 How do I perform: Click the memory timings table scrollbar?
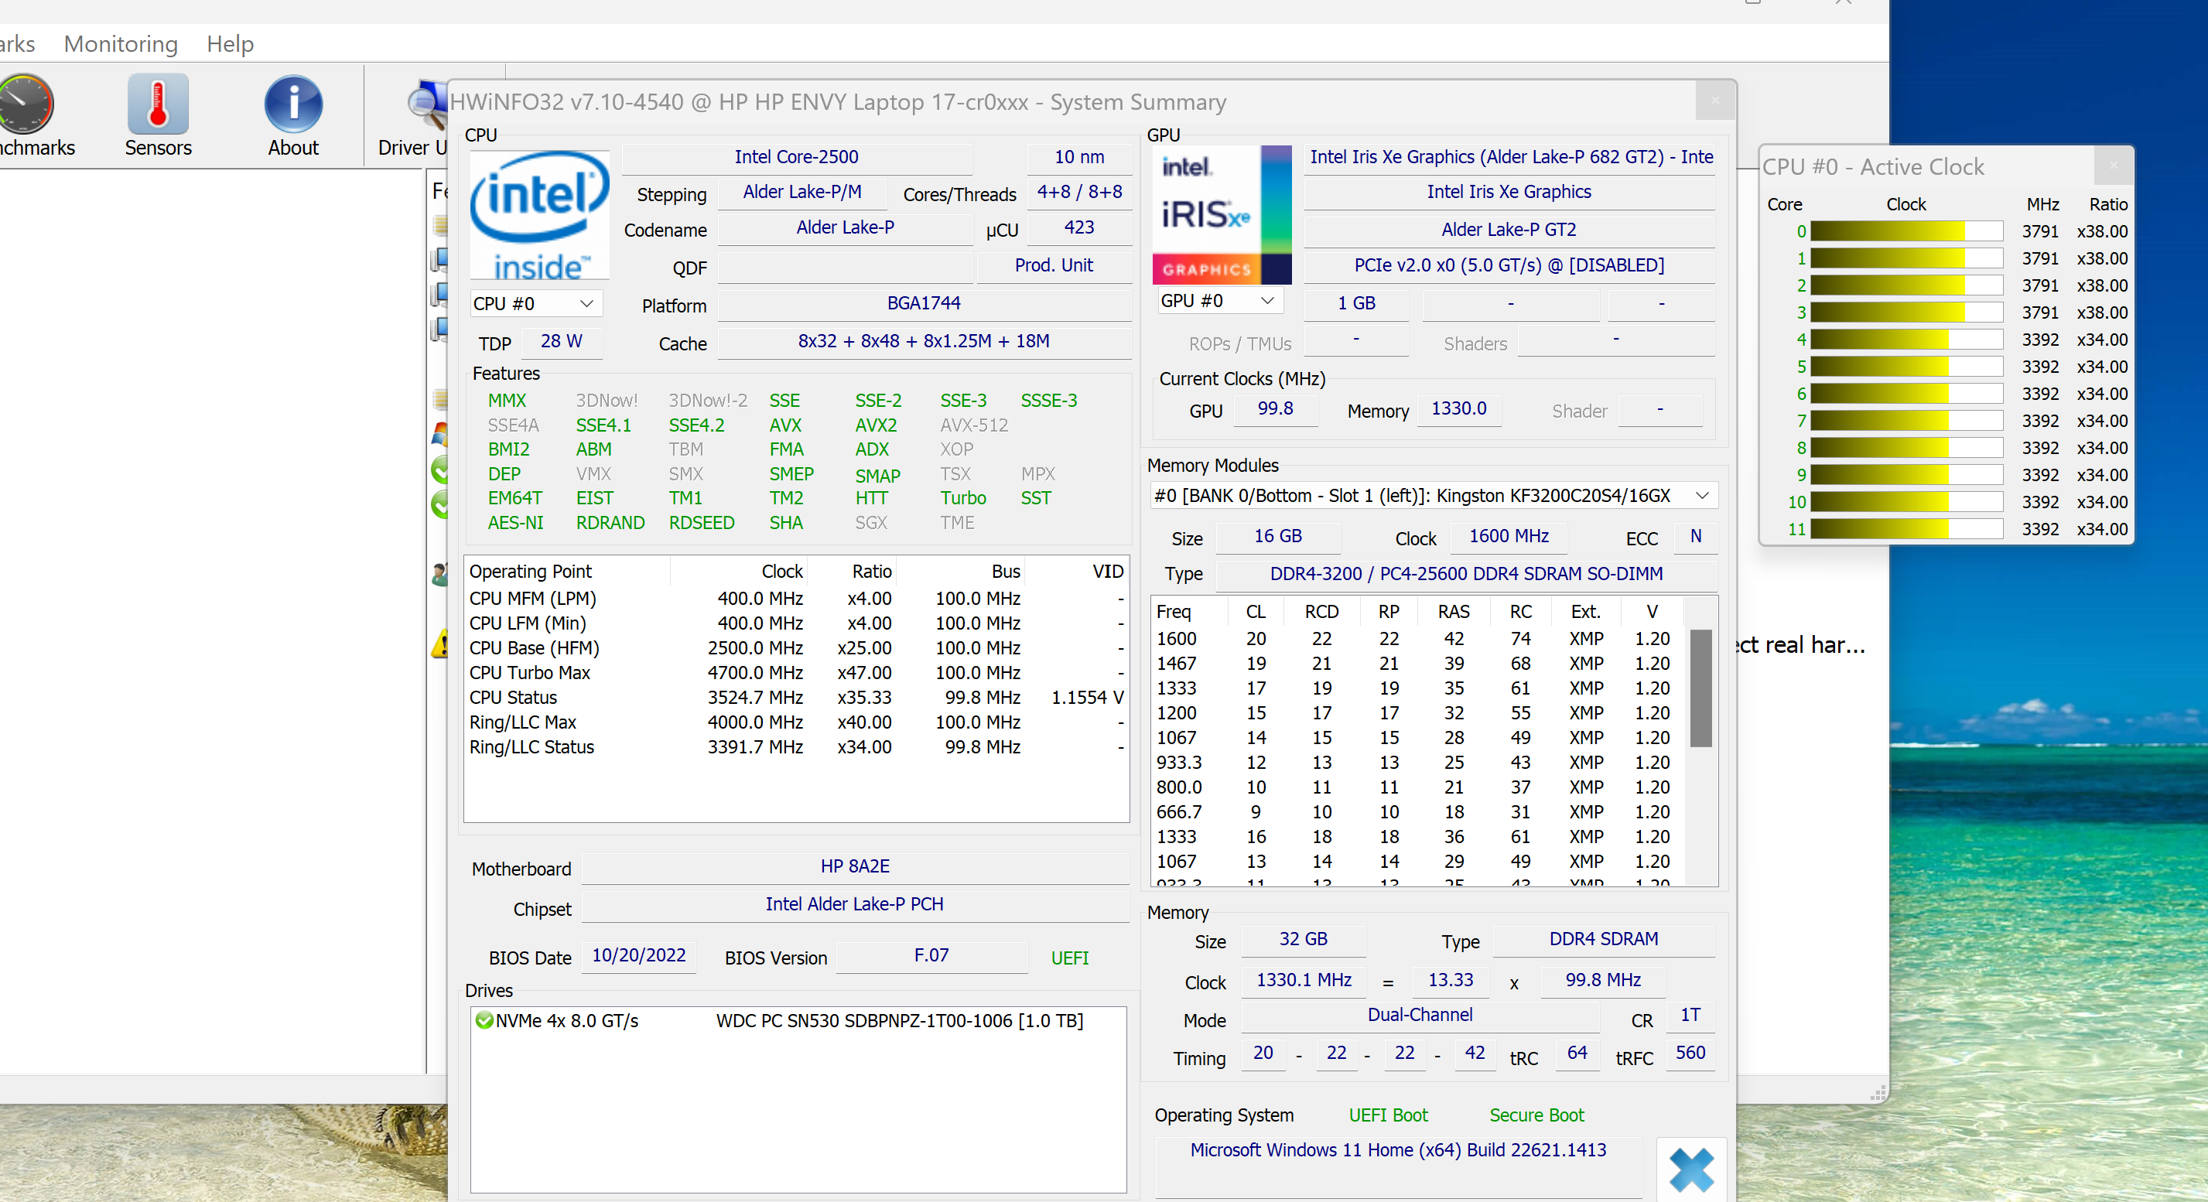1700,688
